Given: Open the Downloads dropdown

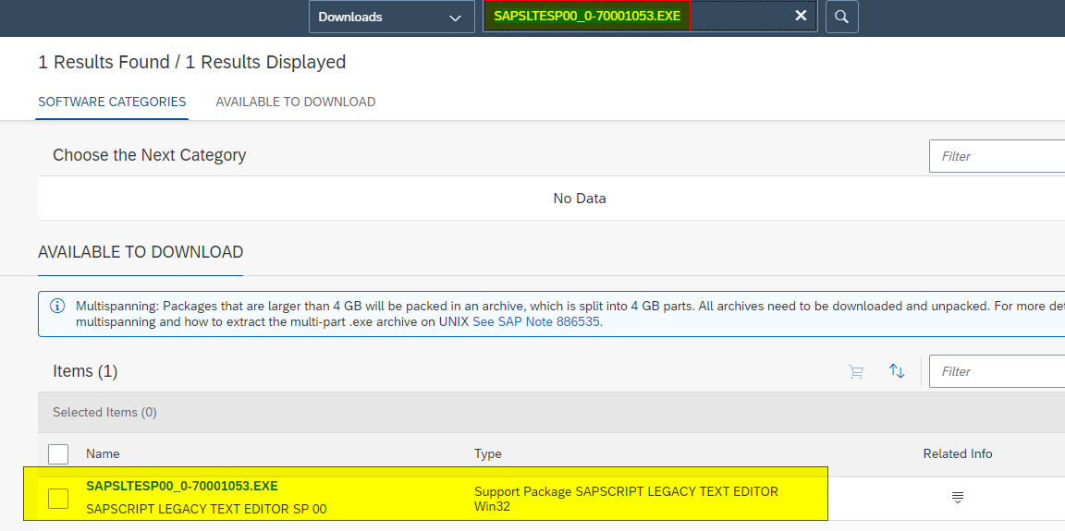Looking at the screenshot, I should (x=391, y=17).
